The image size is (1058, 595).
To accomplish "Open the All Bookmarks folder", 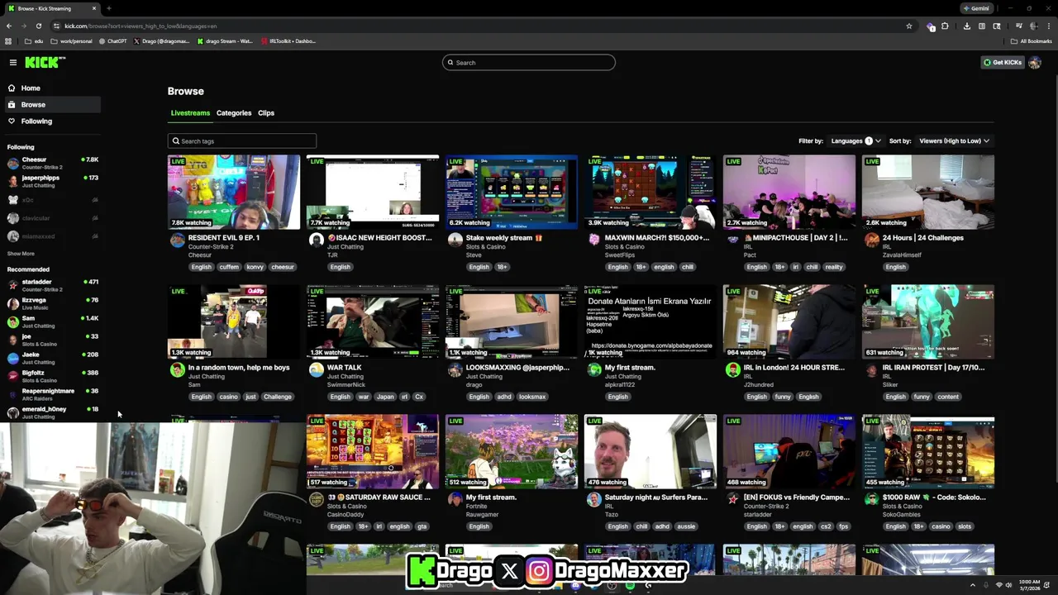I will (1031, 40).
